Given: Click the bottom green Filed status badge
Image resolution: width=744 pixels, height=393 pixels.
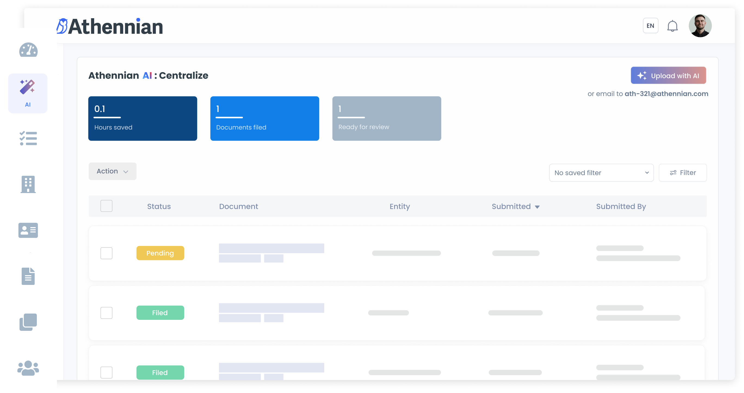Looking at the screenshot, I should point(160,373).
